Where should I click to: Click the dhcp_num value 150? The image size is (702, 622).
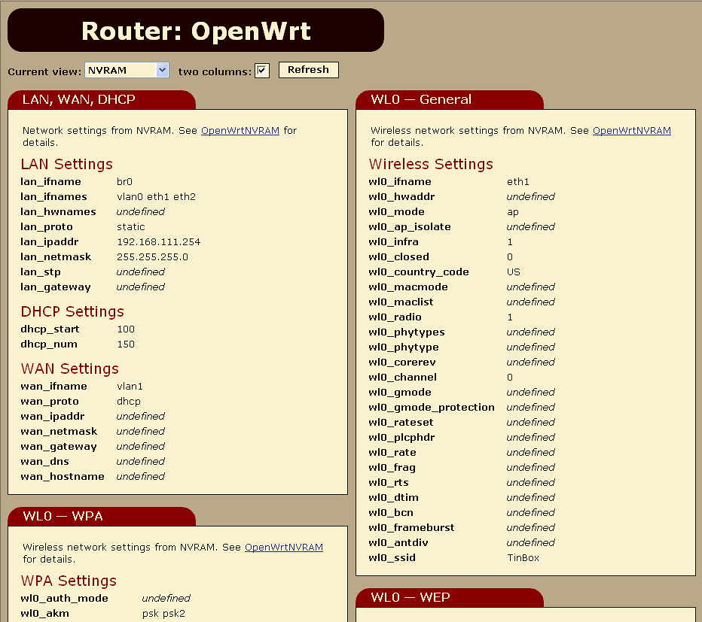tap(126, 344)
